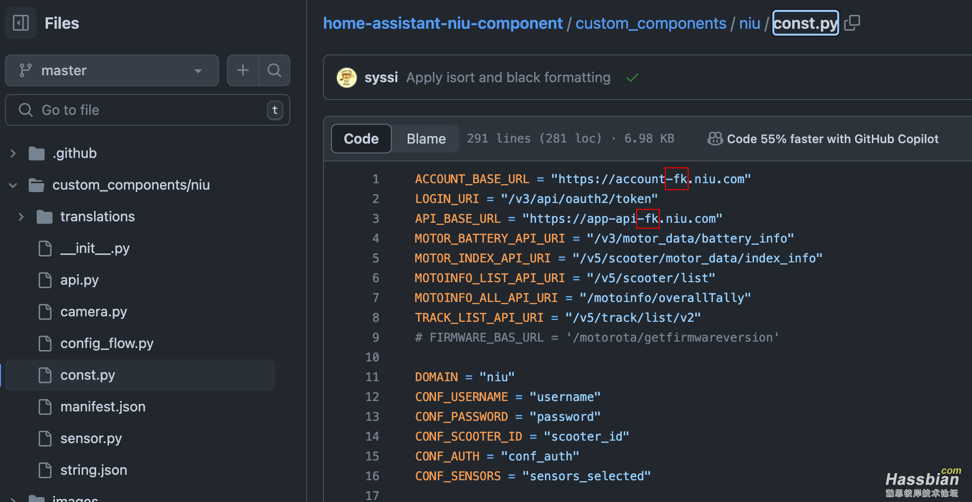Image resolution: width=972 pixels, height=502 pixels.
Task: Open the syssi author profile link
Action: (381, 78)
